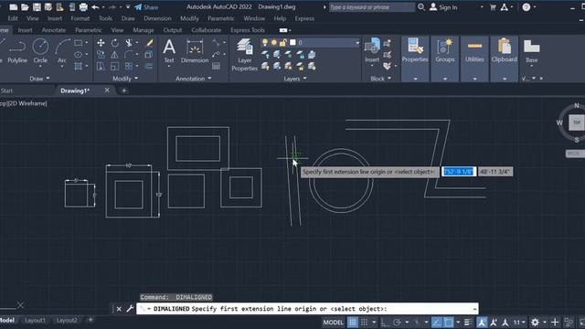Screen dimensions: 585x329
Task: Toggle object snap tracking in status bar
Action: 437,323
